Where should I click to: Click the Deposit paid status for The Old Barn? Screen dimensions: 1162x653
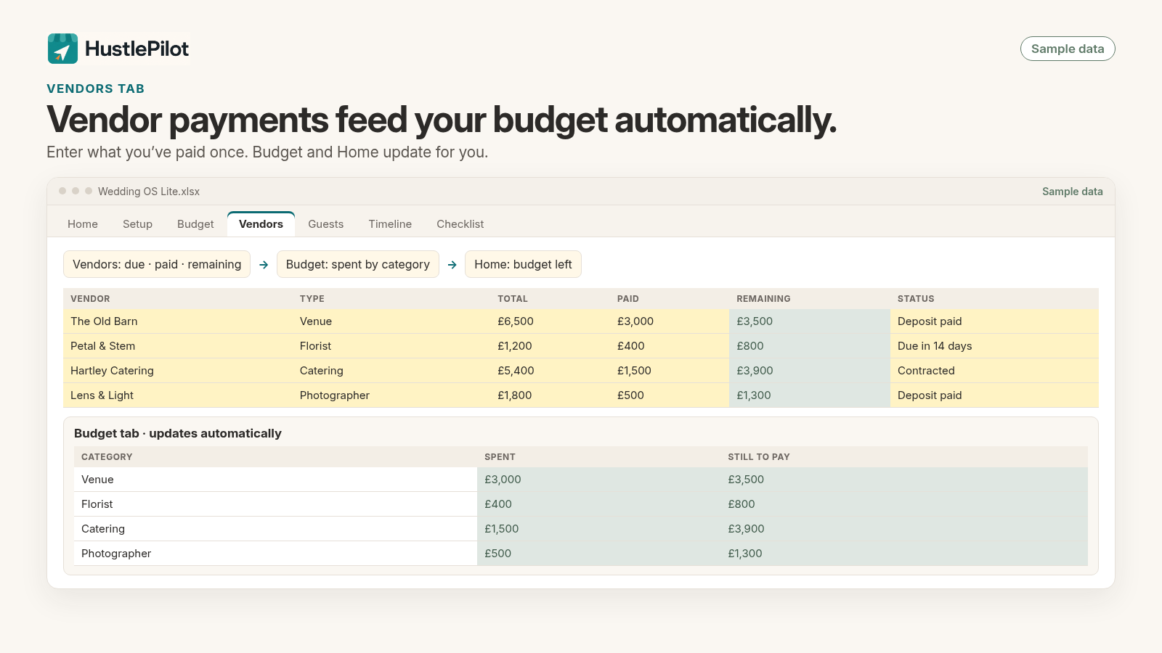point(994,321)
